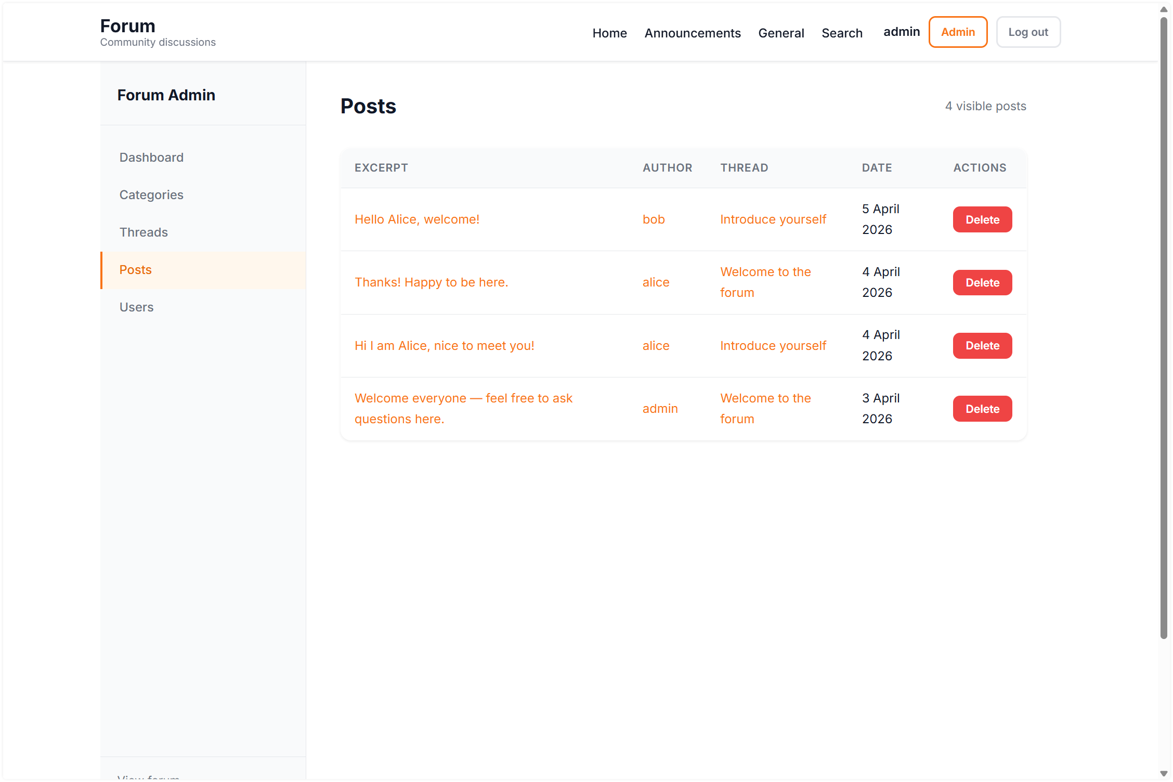The image size is (1173, 782).
Task: Delete admin's 'Welcome everyone' post
Action: click(x=982, y=409)
